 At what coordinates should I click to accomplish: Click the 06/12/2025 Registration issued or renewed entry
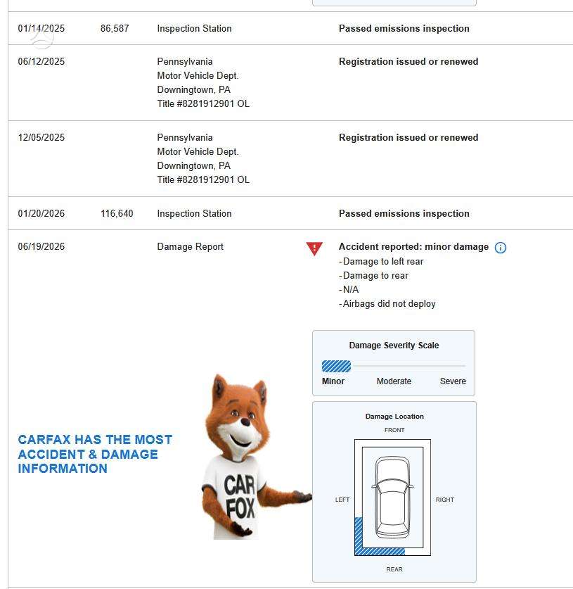pyautogui.click(x=290, y=82)
